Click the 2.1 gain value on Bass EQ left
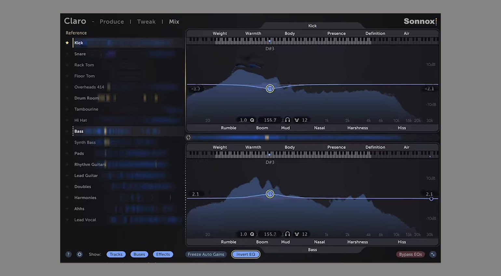This screenshot has width=501, height=276. (x=196, y=194)
